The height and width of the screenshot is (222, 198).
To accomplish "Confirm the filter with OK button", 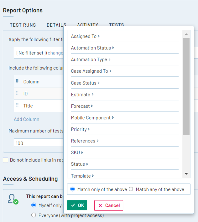I will pos(77,205).
